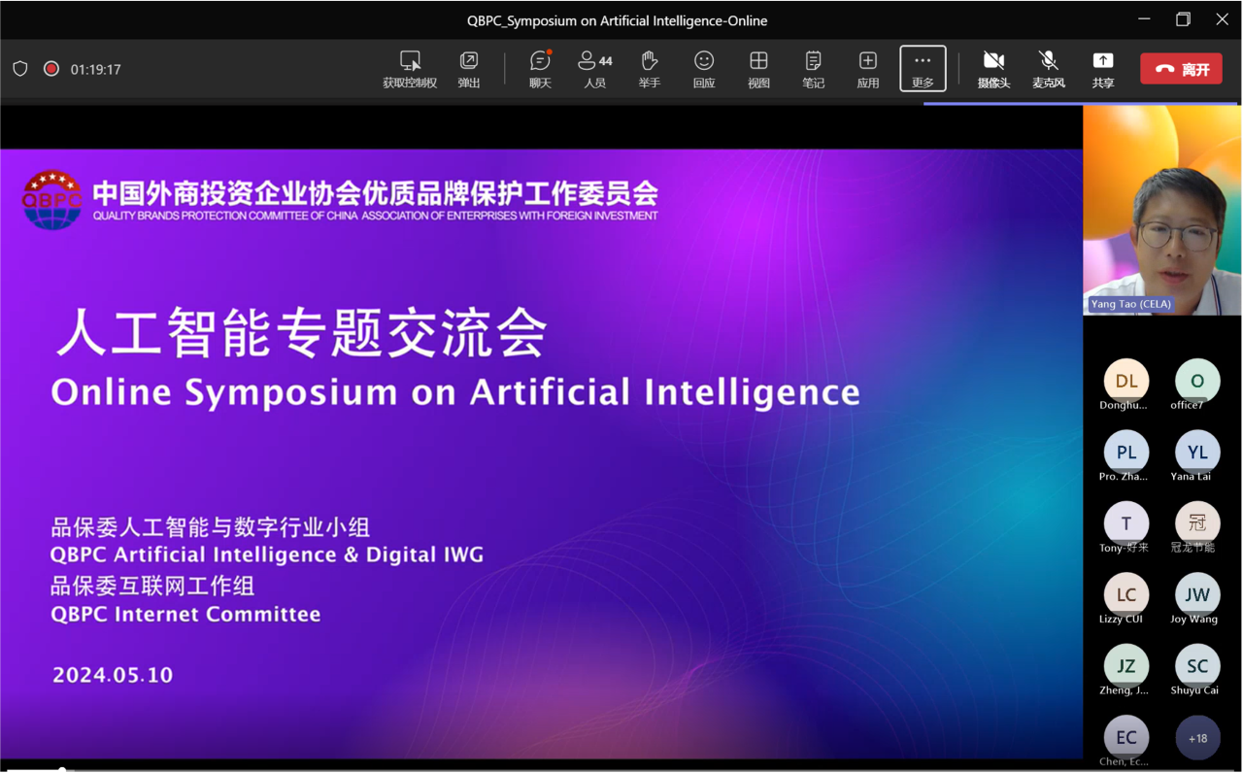Select Lizzy CUI's LC avatar
This screenshot has height=773, width=1243.
[x=1126, y=594]
